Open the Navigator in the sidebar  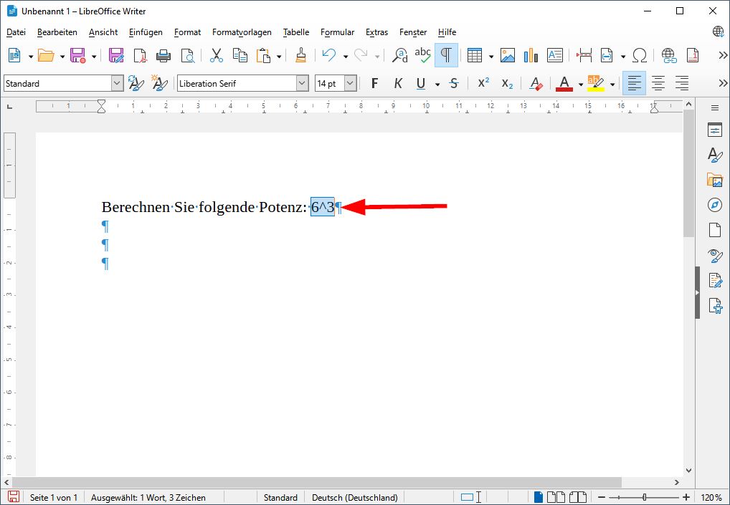coord(714,206)
